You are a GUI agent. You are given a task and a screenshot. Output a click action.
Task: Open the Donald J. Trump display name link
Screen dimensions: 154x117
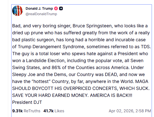39,8
